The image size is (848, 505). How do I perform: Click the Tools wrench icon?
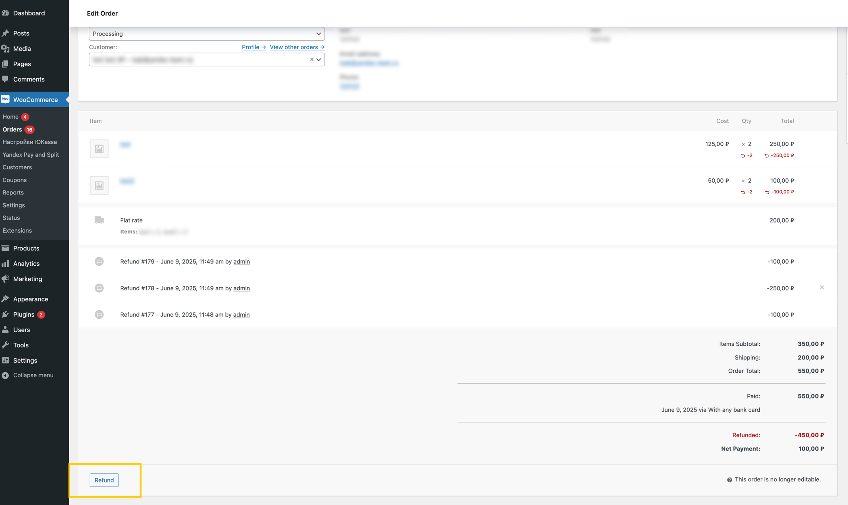pyautogui.click(x=5, y=345)
